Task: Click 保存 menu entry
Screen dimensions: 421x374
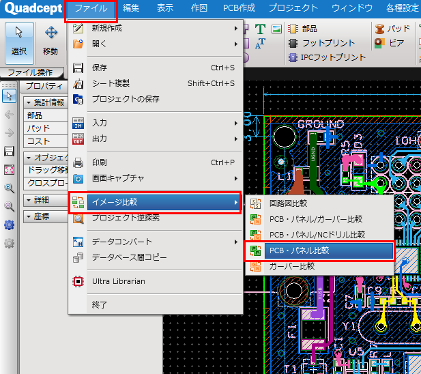Action: [x=156, y=68]
